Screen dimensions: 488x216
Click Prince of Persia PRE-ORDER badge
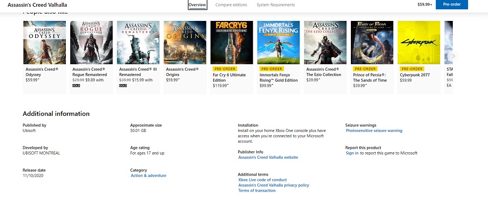point(365,69)
